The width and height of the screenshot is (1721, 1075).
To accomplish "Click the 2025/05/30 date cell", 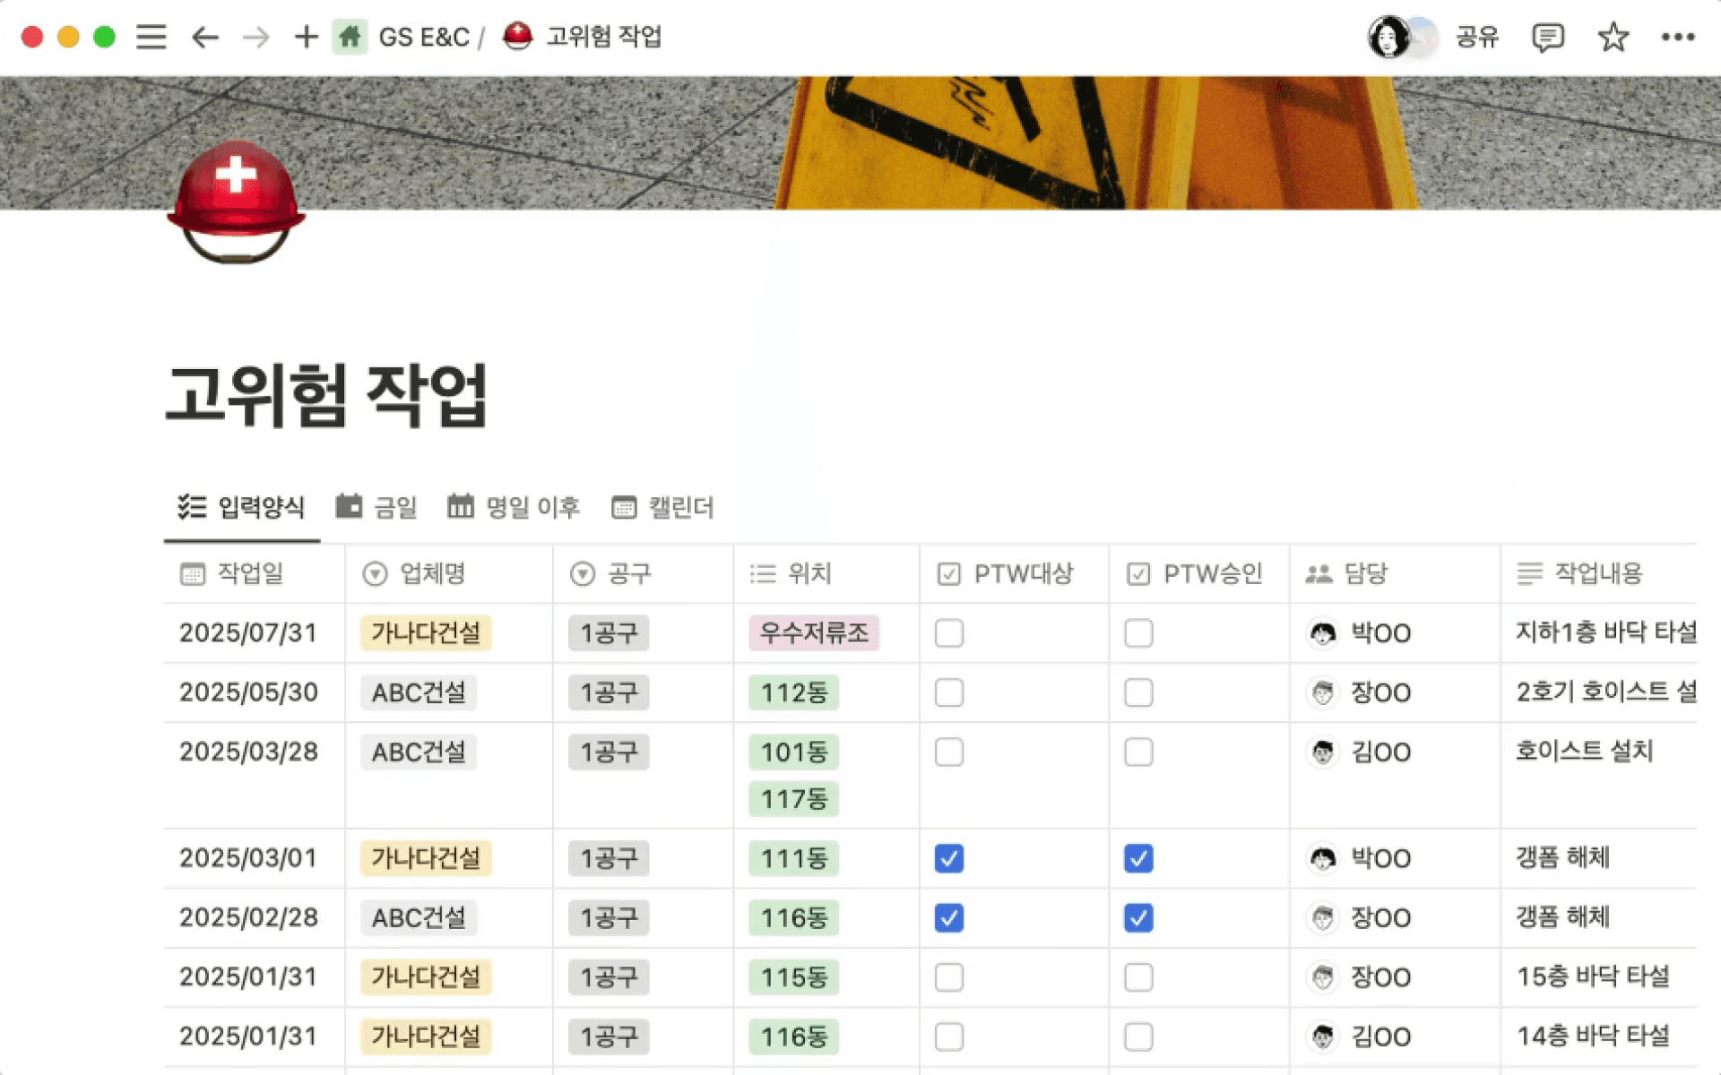I will 249,692.
